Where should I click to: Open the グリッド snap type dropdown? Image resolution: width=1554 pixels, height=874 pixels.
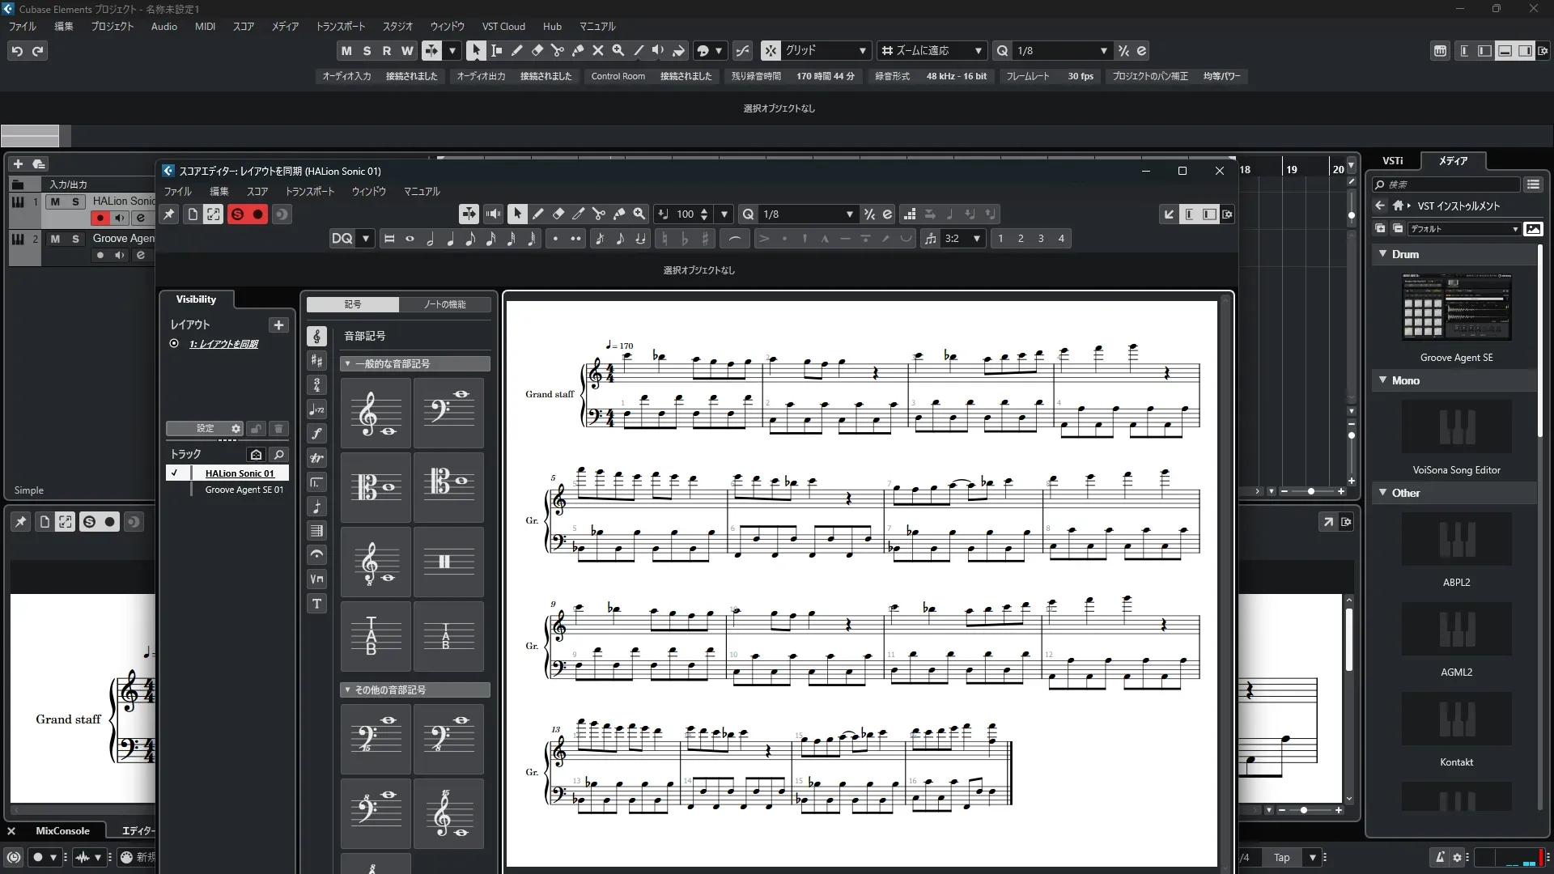click(x=862, y=50)
